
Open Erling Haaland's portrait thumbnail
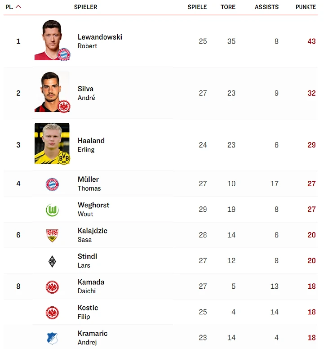coord(52,143)
